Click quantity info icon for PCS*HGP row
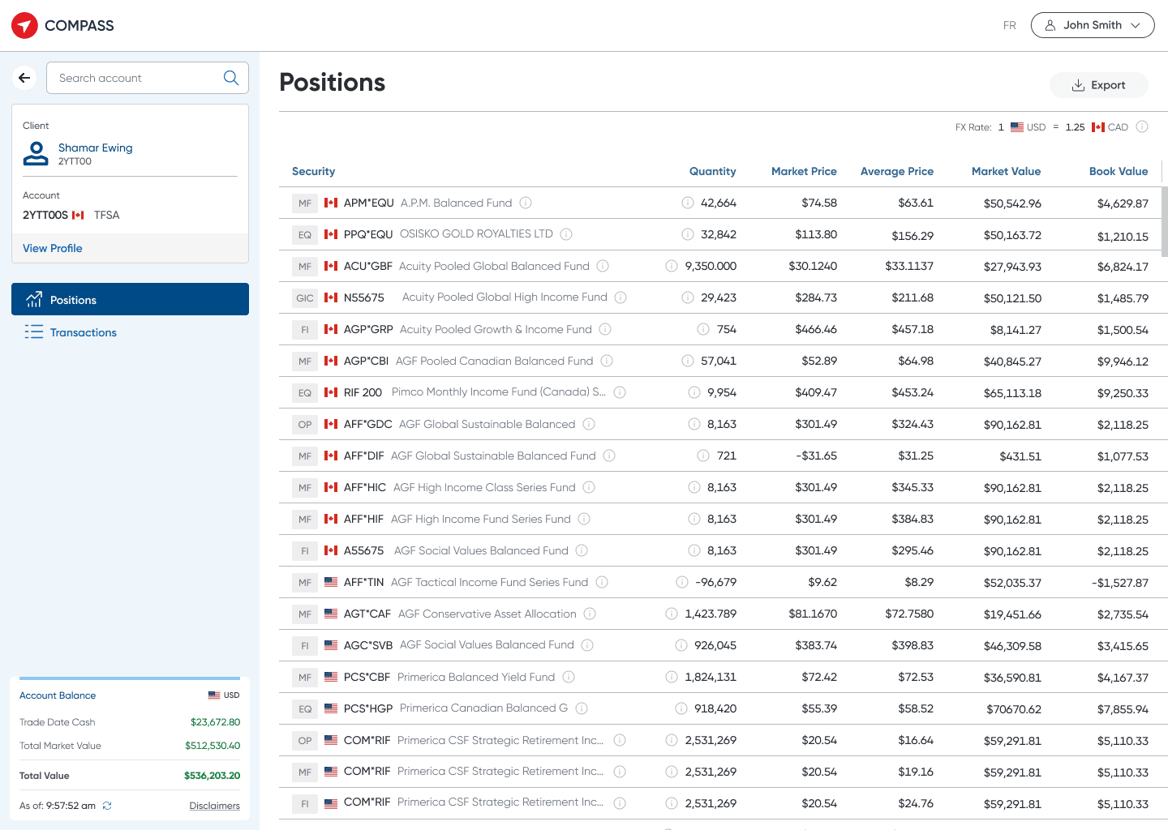Viewport: 1168px width, 830px height. 681,708
